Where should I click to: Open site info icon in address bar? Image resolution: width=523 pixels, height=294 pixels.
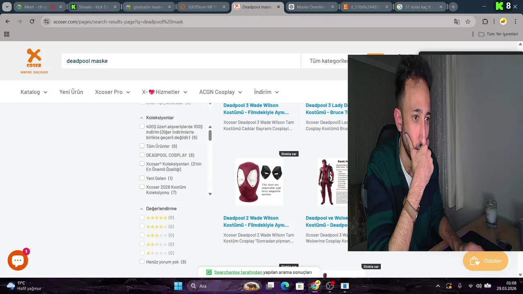[47, 22]
